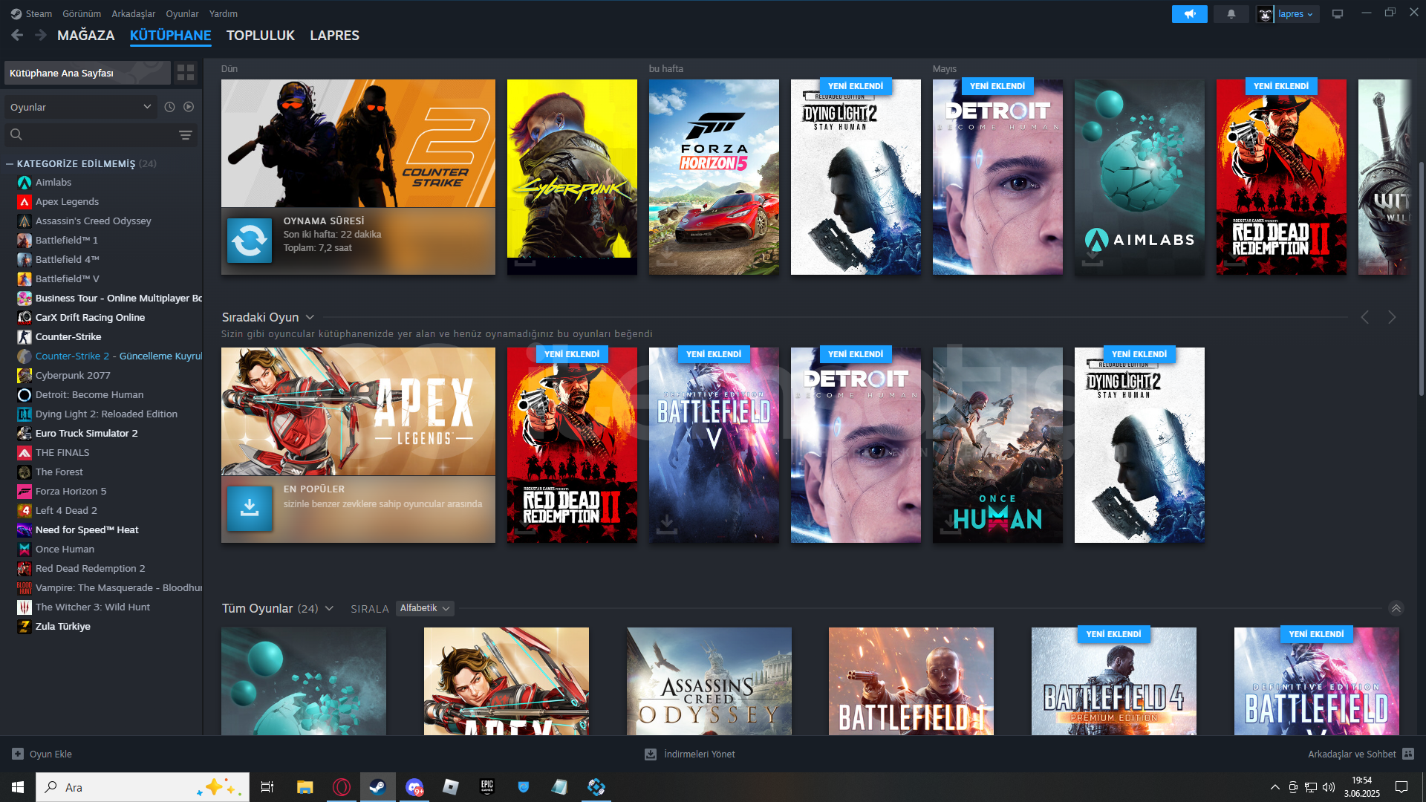Open Opera browser in taskbar
Image resolution: width=1426 pixels, height=802 pixels.
point(342,787)
